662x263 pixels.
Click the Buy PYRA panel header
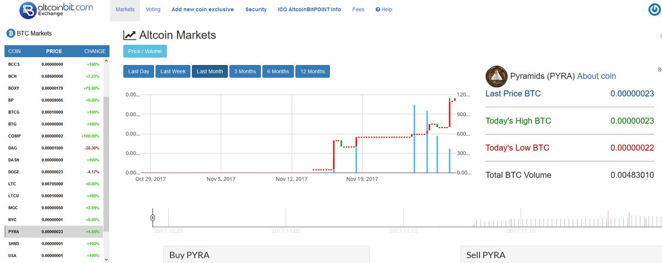coord(266,255)
